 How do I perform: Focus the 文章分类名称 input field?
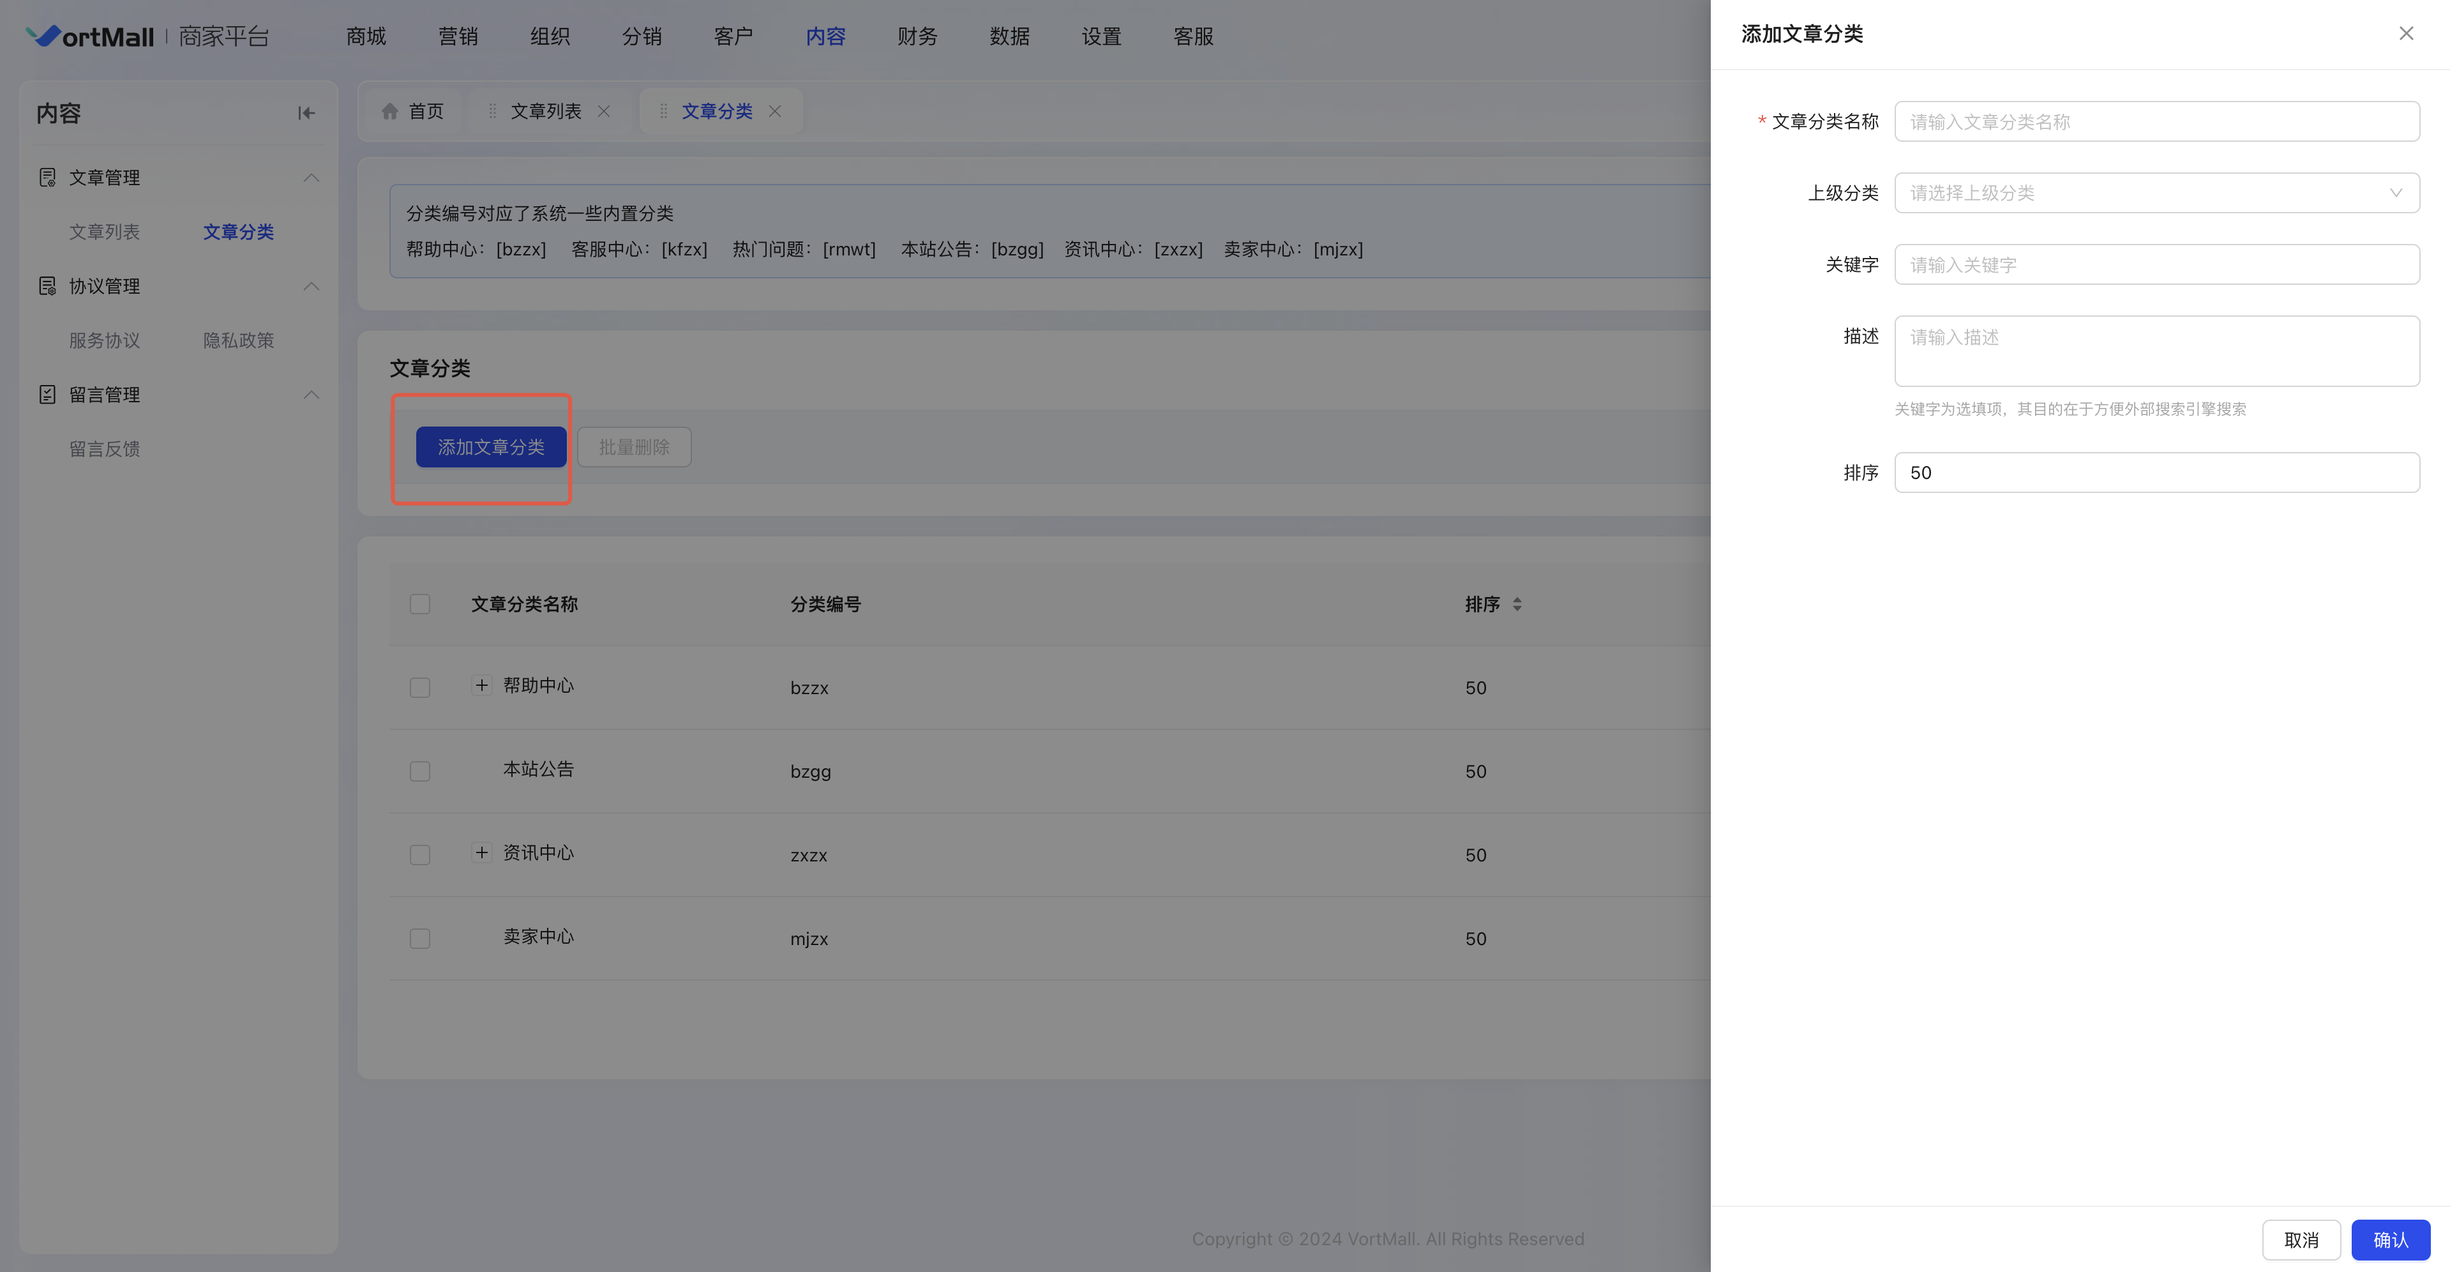[x=2156, y=122]
